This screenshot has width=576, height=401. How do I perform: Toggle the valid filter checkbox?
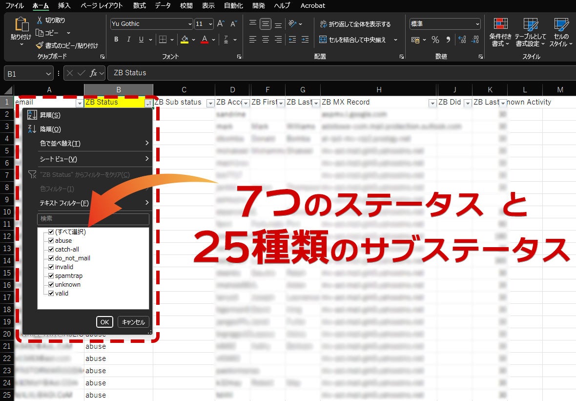pyautogui.click(x=51, y=294)
